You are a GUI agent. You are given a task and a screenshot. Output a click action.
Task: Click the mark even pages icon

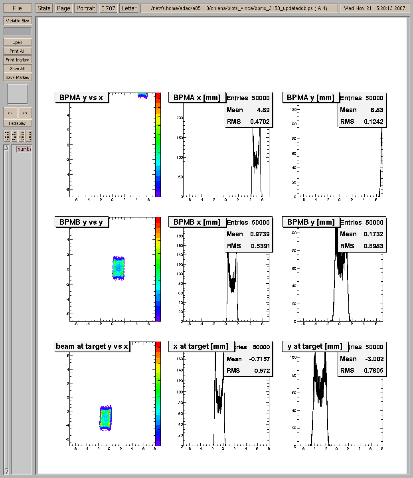click(14, 136)
